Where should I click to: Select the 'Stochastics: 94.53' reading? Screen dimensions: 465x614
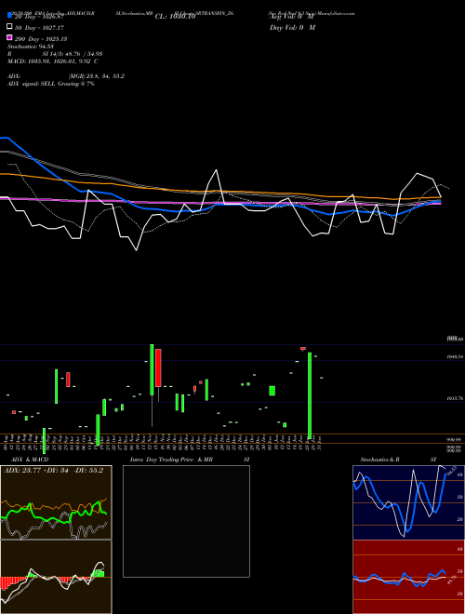point(31,47)
